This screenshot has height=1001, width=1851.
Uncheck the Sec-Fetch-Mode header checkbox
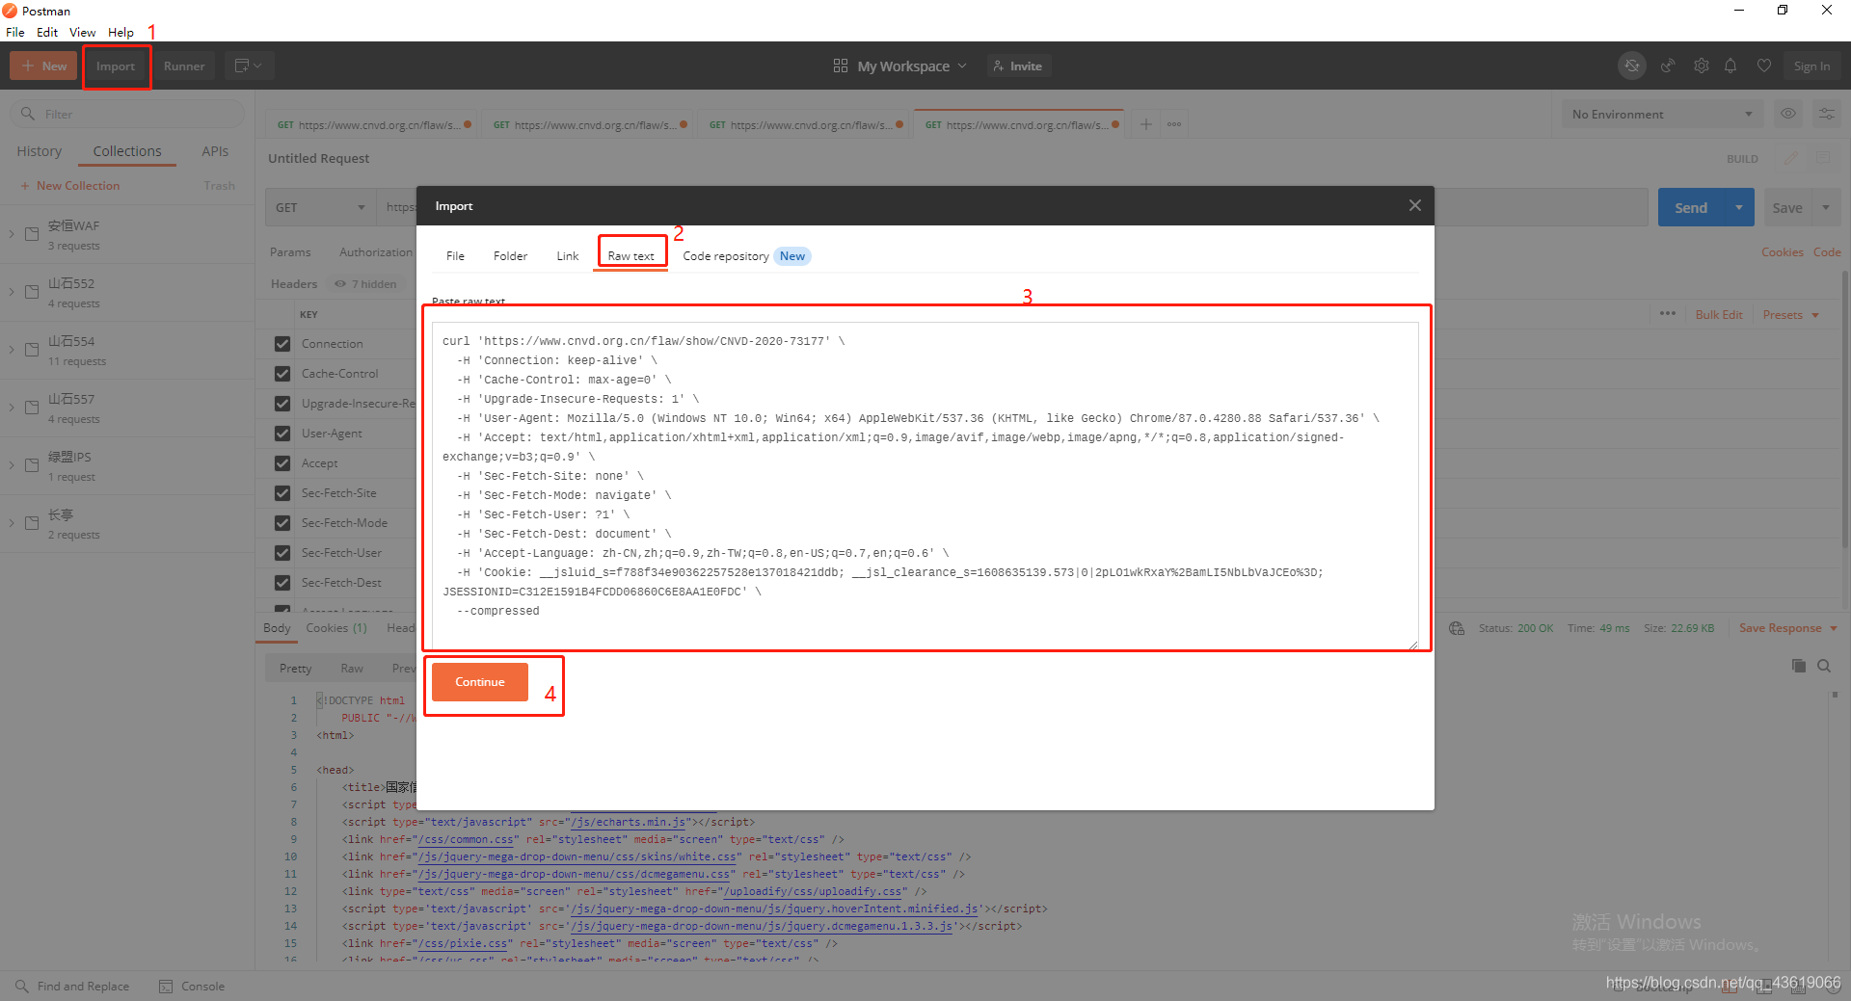[282, 523]
